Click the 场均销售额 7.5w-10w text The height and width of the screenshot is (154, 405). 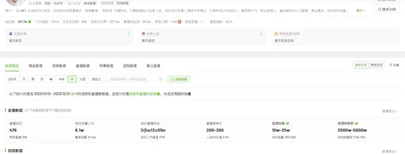[351, 137]
